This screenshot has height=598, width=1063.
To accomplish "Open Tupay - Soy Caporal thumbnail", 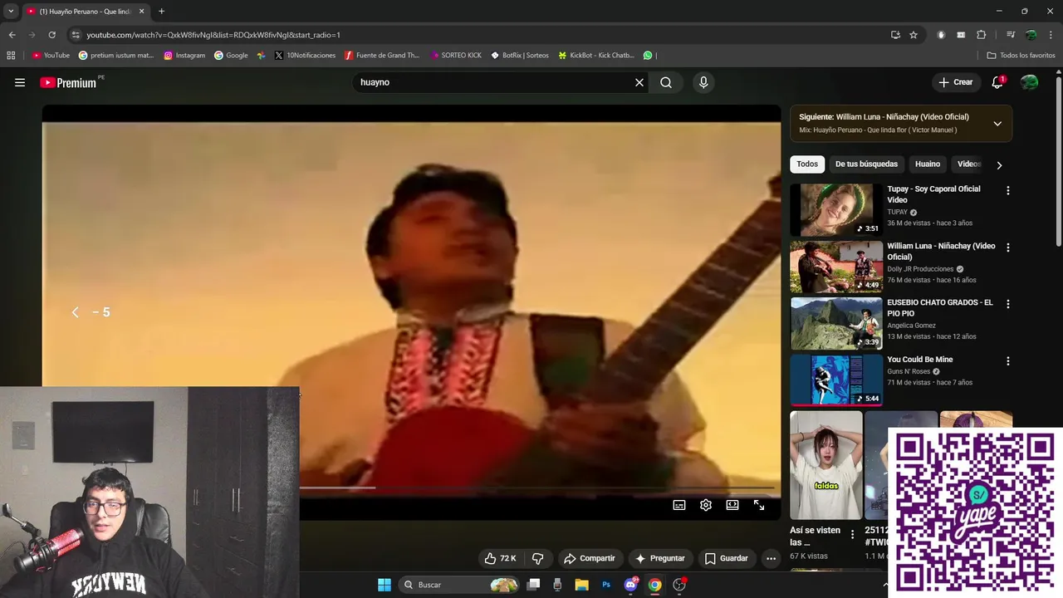I will coord(836,210).
